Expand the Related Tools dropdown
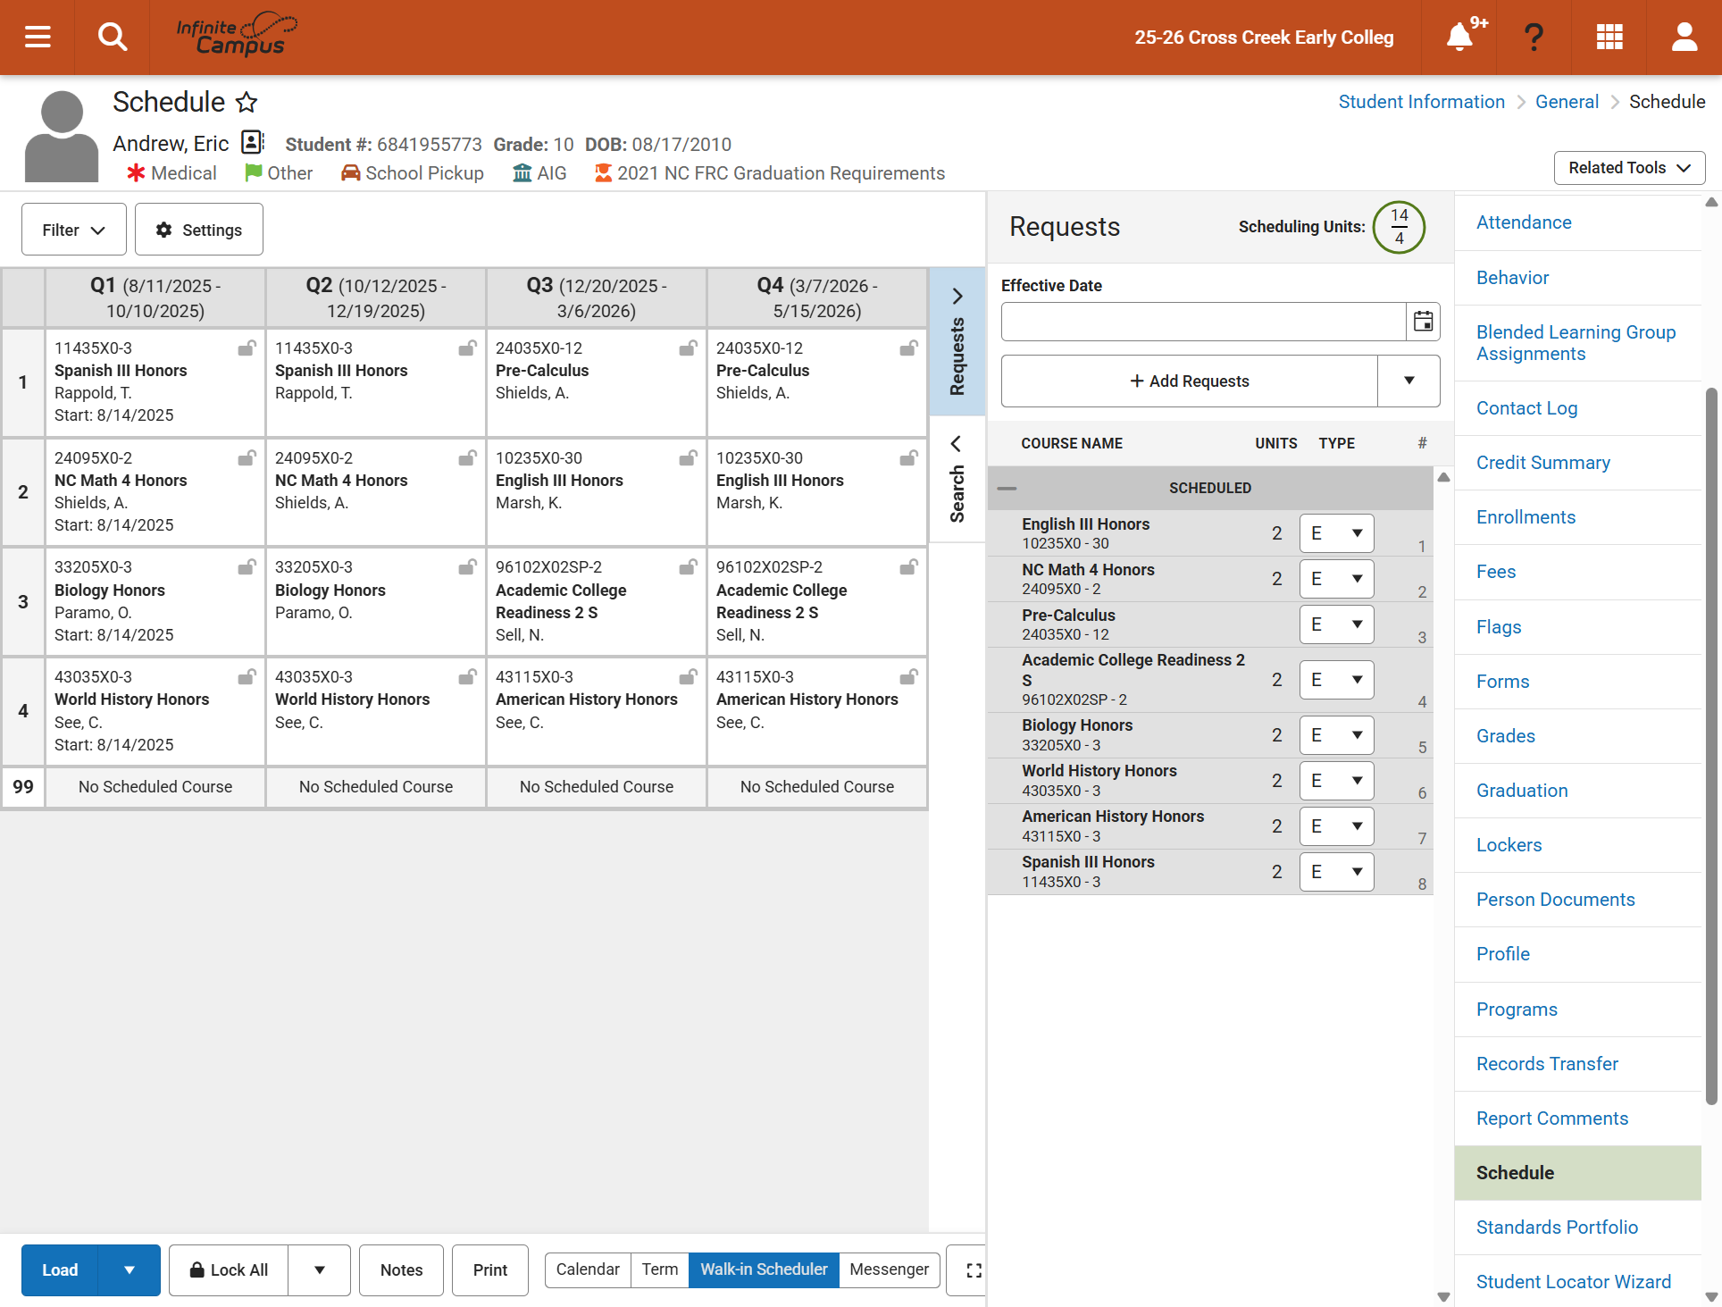This screenshot has width=1722, height=1307. click(x=1629, y=168)
